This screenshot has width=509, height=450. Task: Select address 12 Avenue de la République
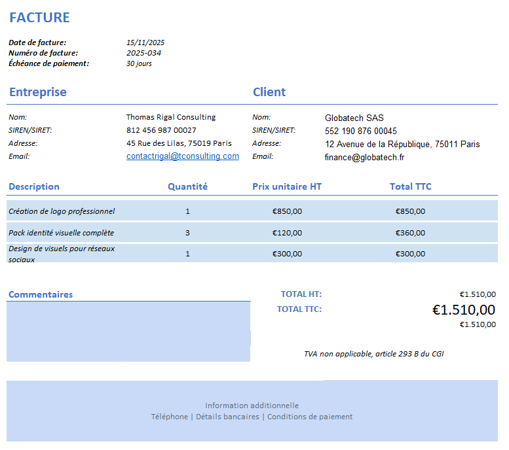(378, 145)
